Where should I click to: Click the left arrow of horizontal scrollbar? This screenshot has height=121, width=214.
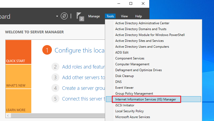pos(8,116)
